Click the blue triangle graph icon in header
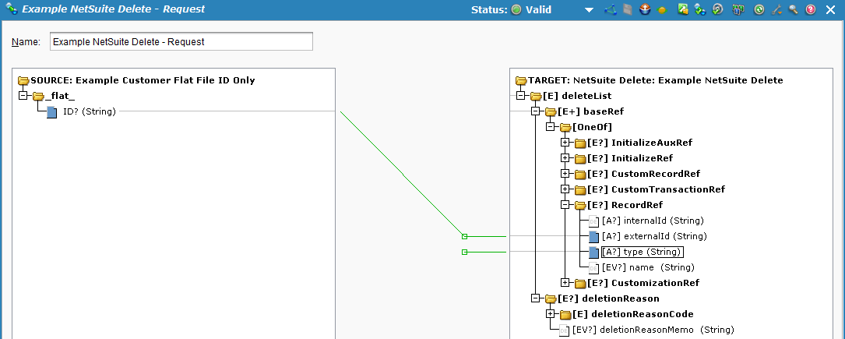The image size is (845, 339). pos(610,10)
